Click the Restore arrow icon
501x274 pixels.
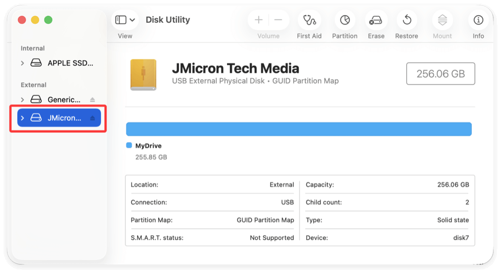click(x=407, y=20)
